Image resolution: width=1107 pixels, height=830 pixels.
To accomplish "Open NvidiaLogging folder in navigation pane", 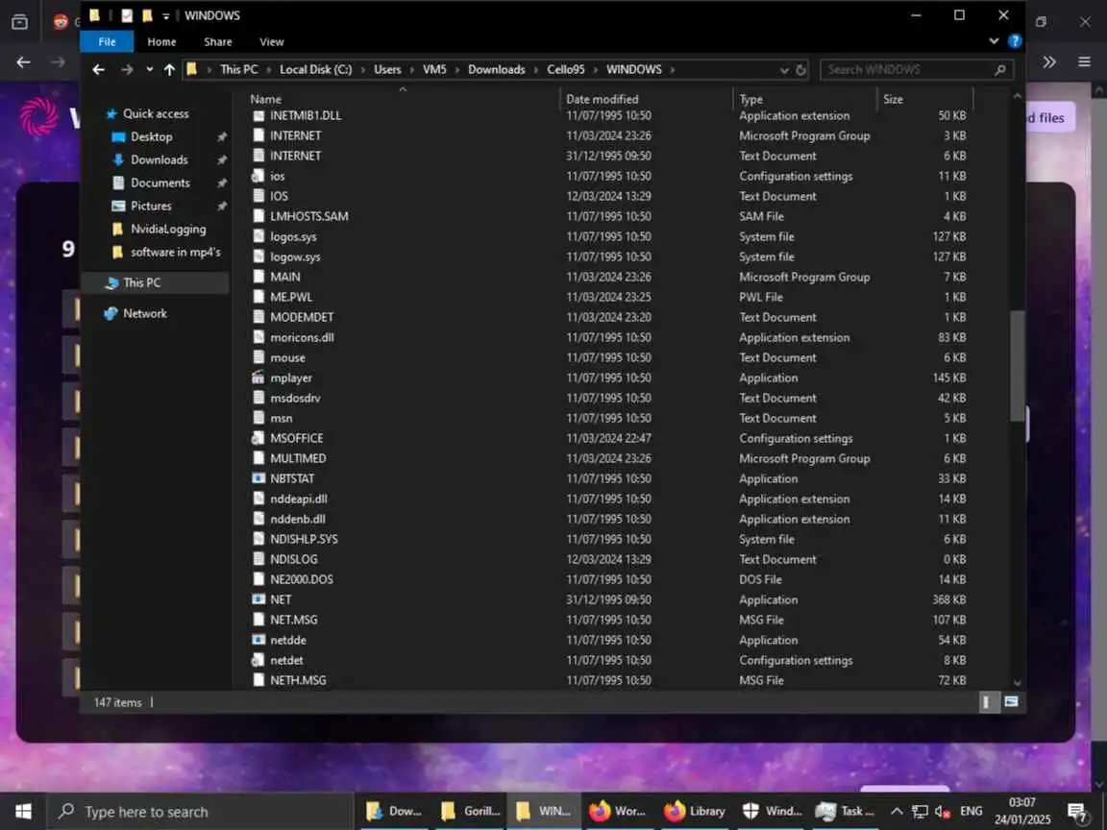I will pos(168,229).
